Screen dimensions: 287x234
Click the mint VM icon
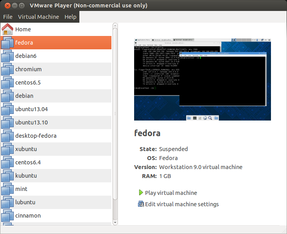click(x=7, y=189)
